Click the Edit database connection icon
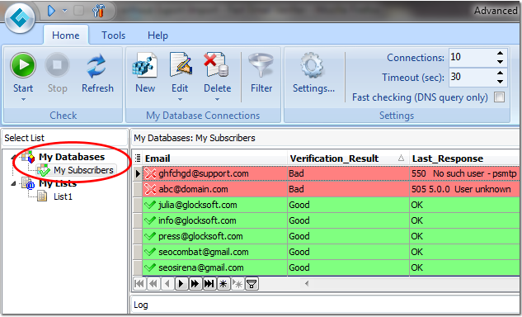Screen dimensions: 522x317 coord(180,64)
